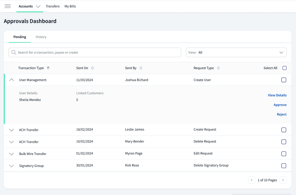Open the hamburger navigation menu
The width and height of the screenshot is (296, 195).
click(8, 6)
